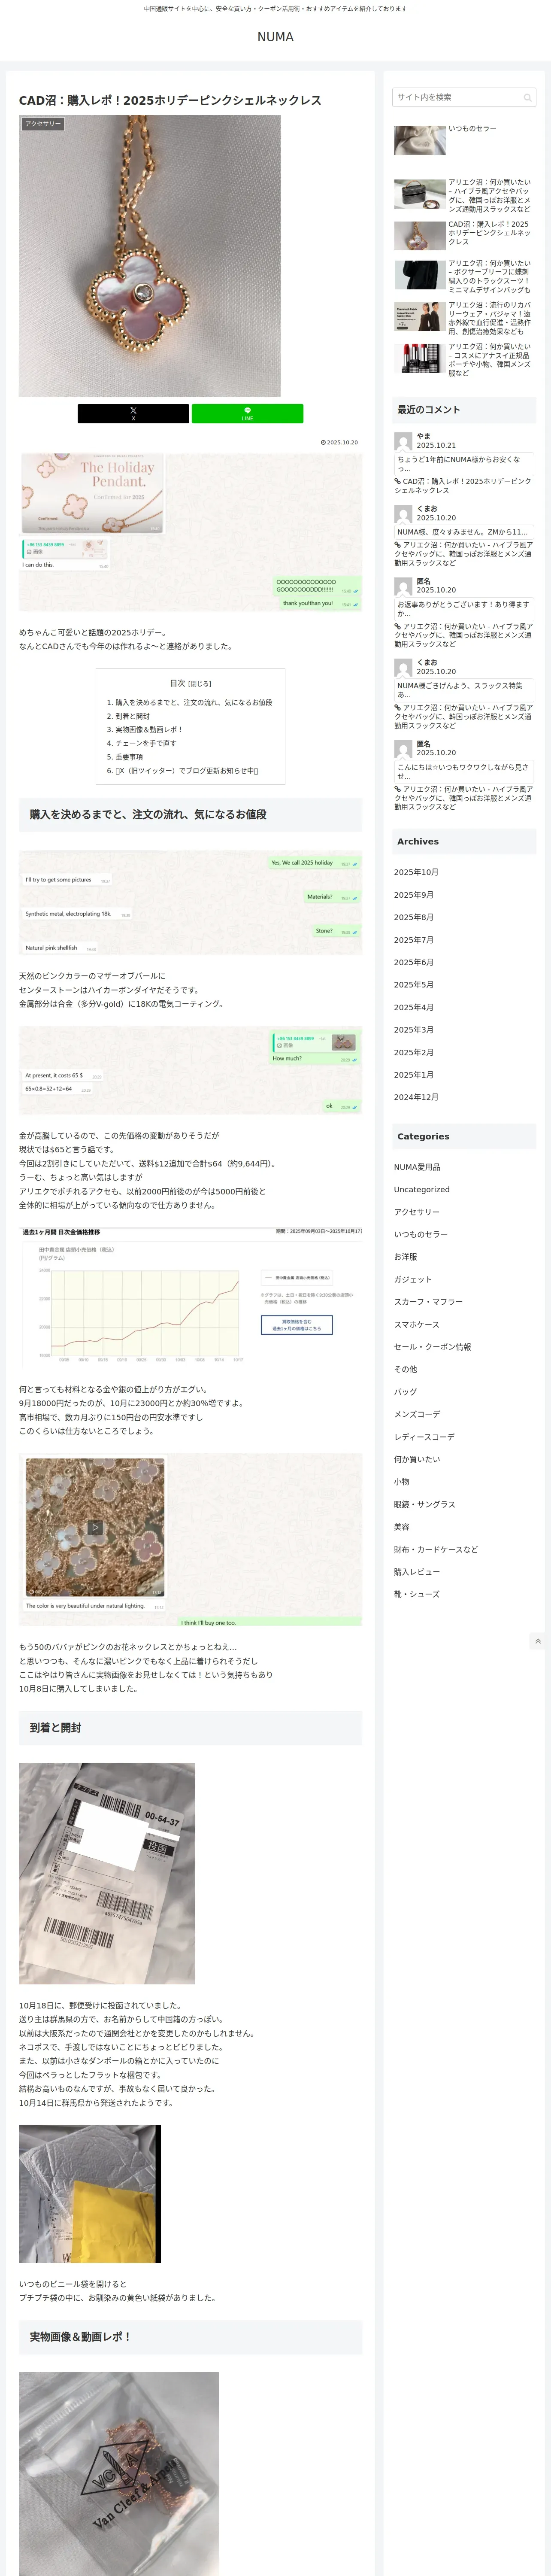Open 2025年4月 archive
Screen dimensions: 551x2576
414,1007
